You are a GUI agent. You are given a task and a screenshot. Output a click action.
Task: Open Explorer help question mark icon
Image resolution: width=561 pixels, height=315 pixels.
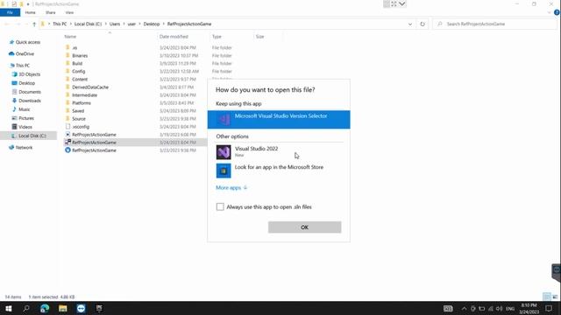click(x=557, y=12)
